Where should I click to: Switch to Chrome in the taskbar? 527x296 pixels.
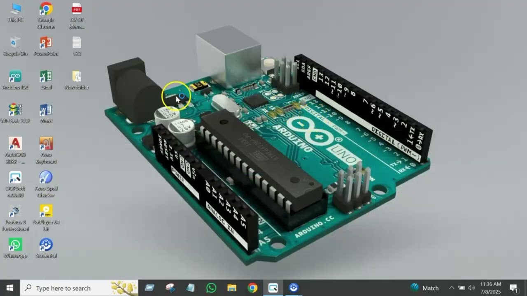tap(252, 288)
